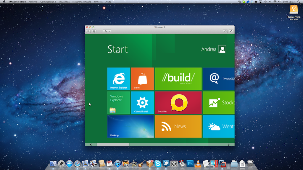Open the Macchina virtuale menu

[x=82, y=2]
